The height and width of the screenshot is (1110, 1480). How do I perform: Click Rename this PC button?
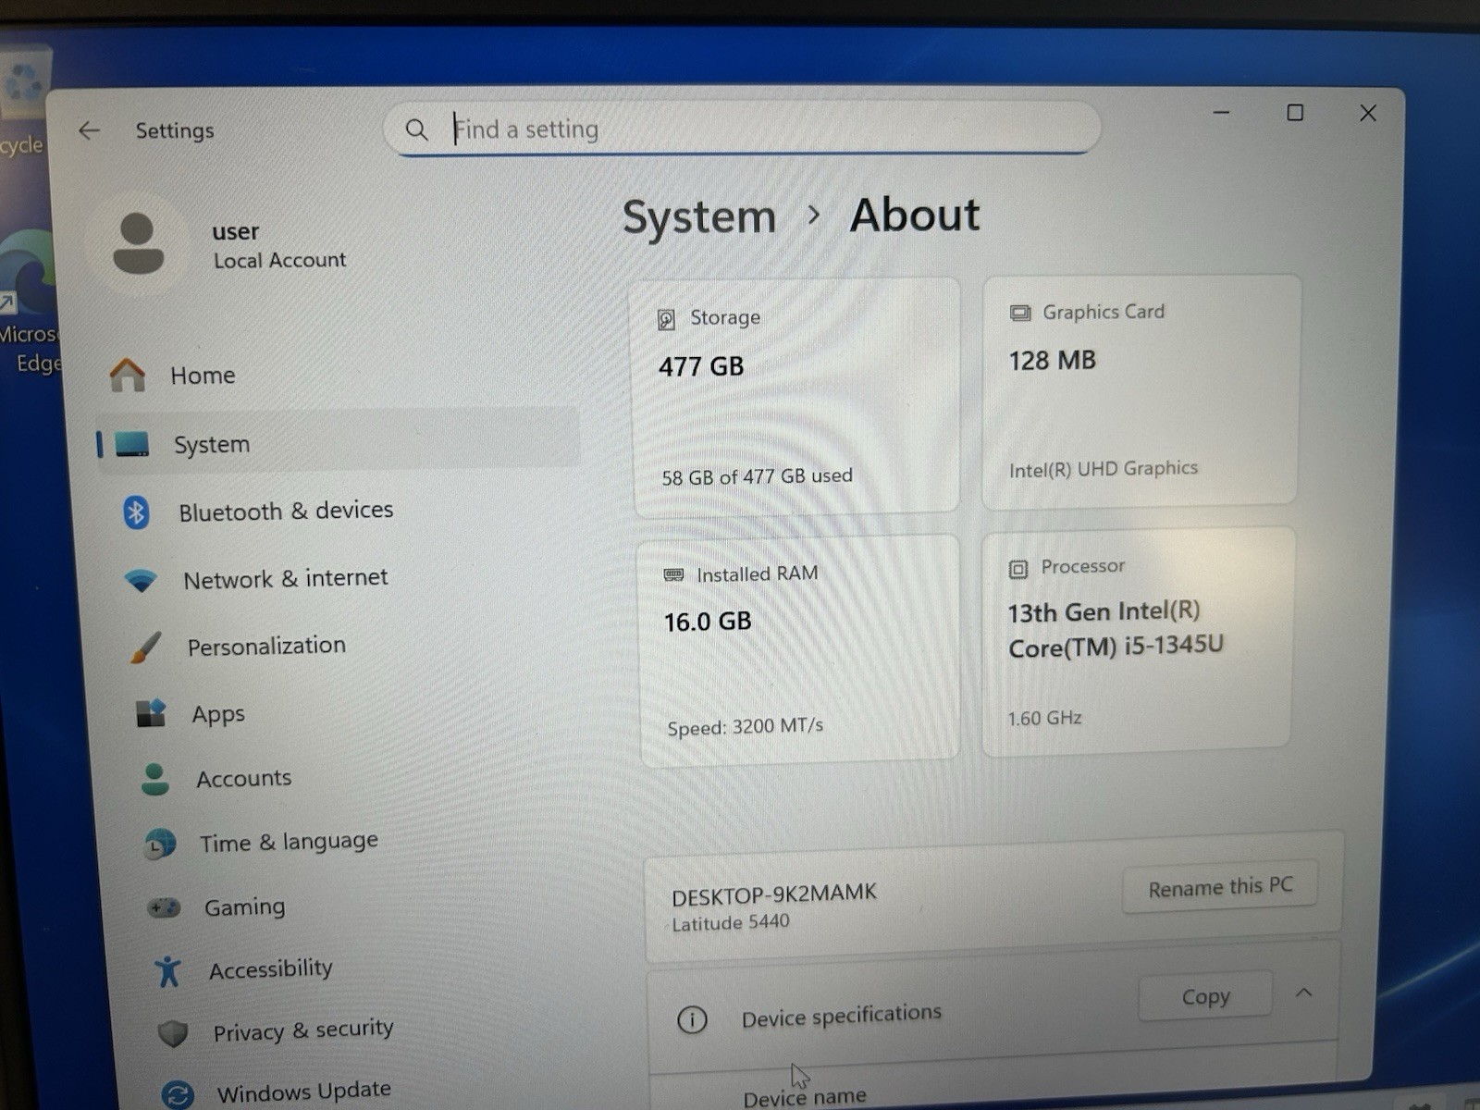coord(1220,888)
